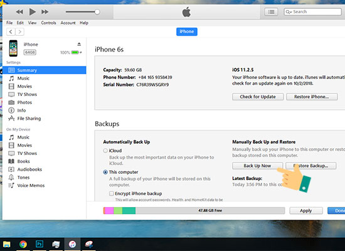Screen dimensions: 345x251
Task: Click the fast forward next track button
Action: pyautogui.click(x=45, y=12)
